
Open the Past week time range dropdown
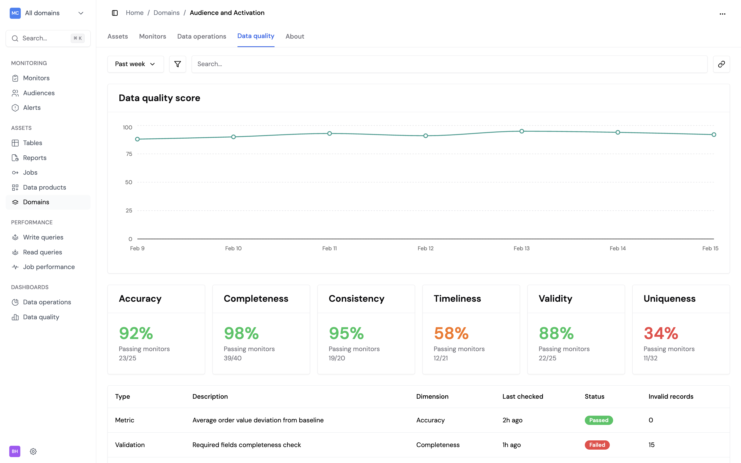coord(135,64)
